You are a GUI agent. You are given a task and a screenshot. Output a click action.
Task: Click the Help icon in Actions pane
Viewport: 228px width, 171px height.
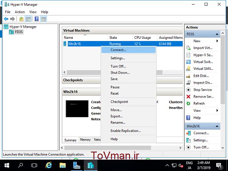point(188,117)
